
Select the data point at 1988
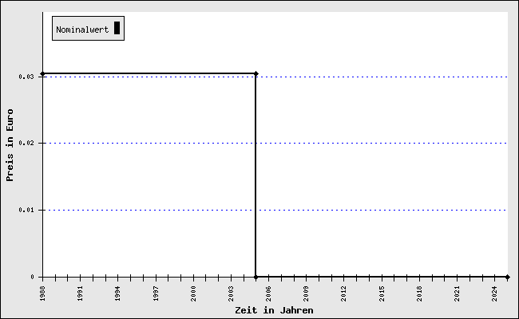pos(42,73)
